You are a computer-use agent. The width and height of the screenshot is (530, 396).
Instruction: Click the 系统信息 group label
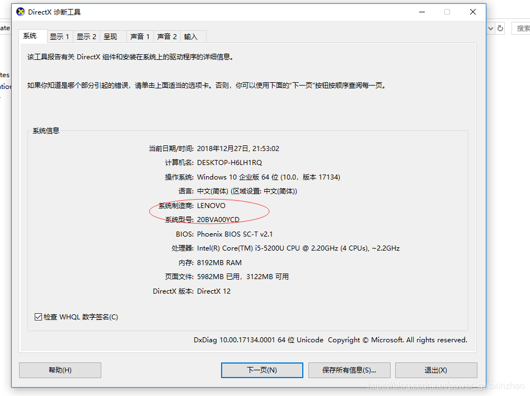[x=46, y=131]
